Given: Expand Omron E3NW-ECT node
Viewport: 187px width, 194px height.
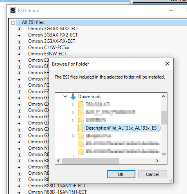Looking at the screenshot, I should (19, 54).
